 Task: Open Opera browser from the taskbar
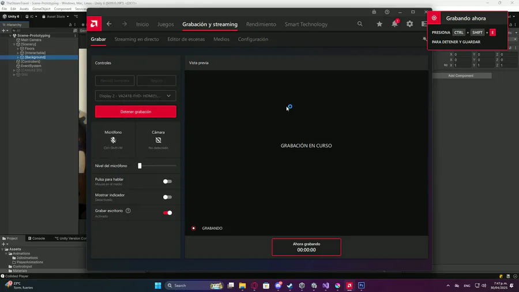tap(254, 286)
